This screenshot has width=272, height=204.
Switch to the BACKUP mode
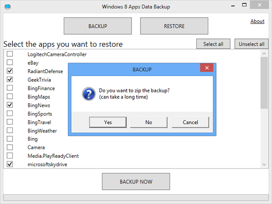[97, 26]
